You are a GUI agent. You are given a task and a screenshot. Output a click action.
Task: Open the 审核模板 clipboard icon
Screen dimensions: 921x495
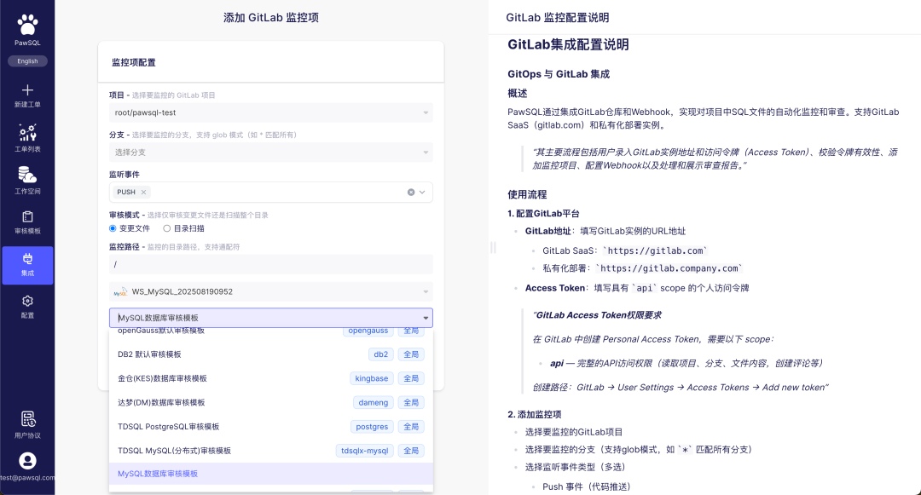[x=27, y=217]
